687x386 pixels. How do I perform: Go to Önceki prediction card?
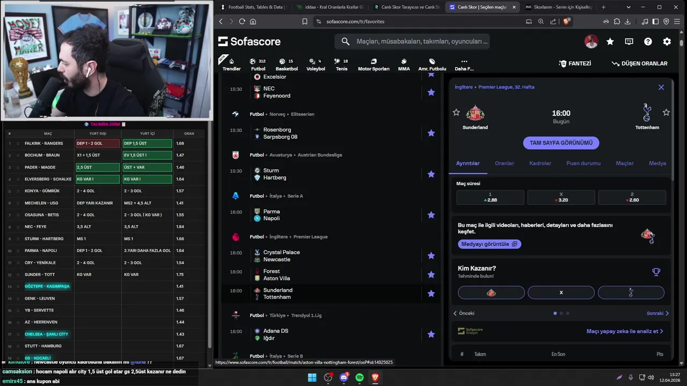tap(464, 313)
